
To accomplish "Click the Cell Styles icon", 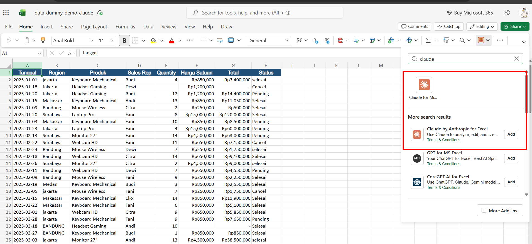I will (x=356, y=40).
